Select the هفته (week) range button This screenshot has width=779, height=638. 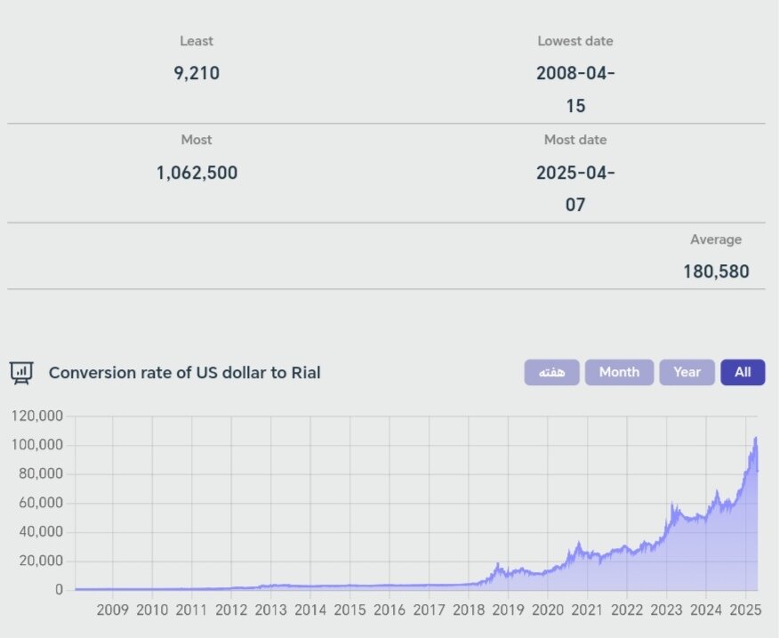point(551,372)
